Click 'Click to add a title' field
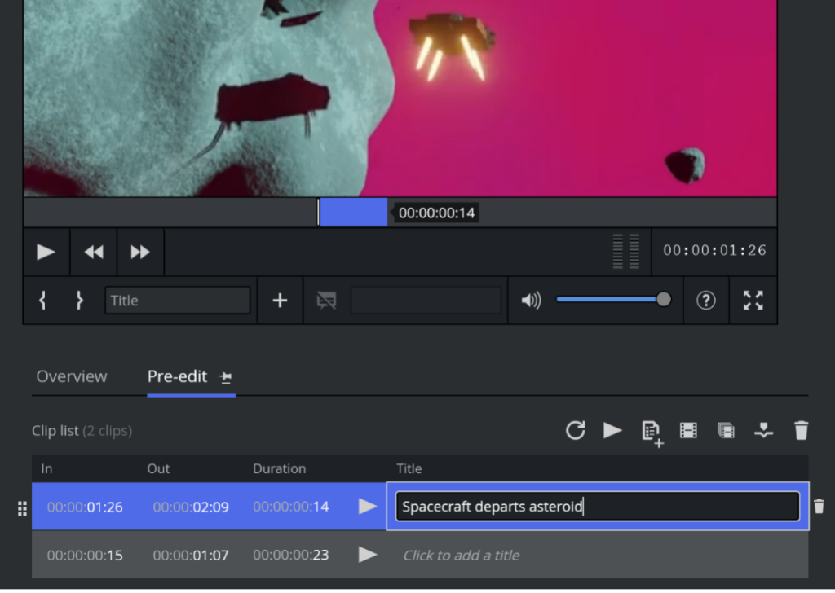 [x=461, y=556]
